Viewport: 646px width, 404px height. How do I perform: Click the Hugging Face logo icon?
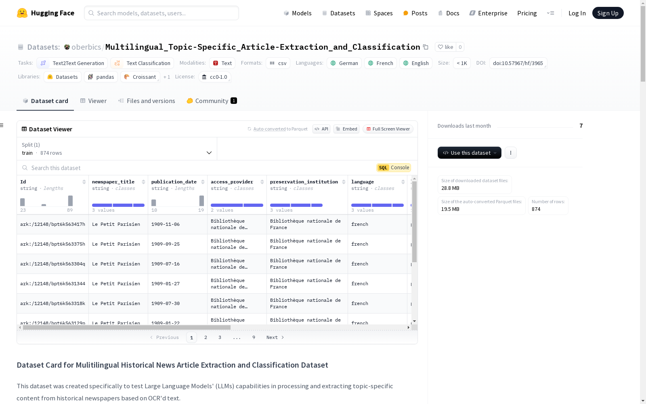point(22,13)
